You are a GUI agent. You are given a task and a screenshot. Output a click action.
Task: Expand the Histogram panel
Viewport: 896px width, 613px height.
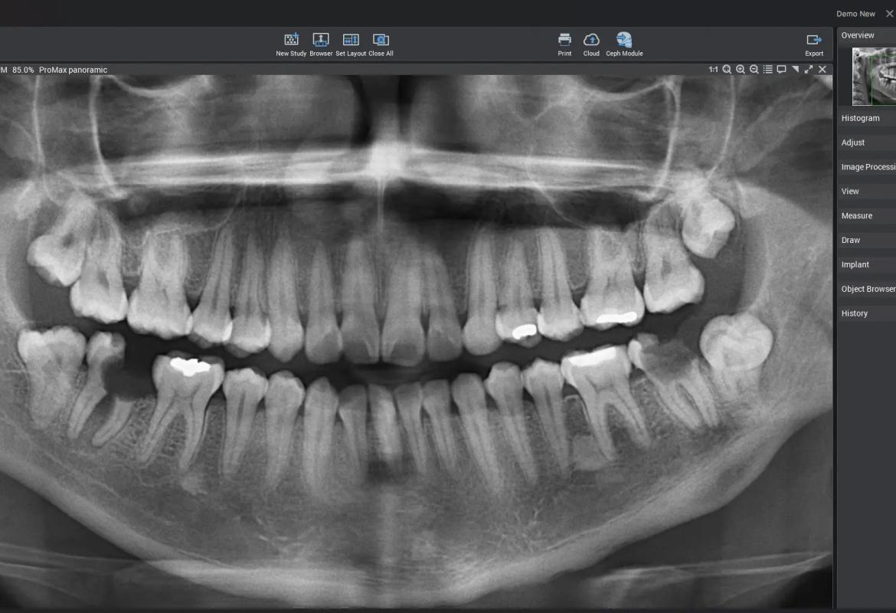[866, 118]
